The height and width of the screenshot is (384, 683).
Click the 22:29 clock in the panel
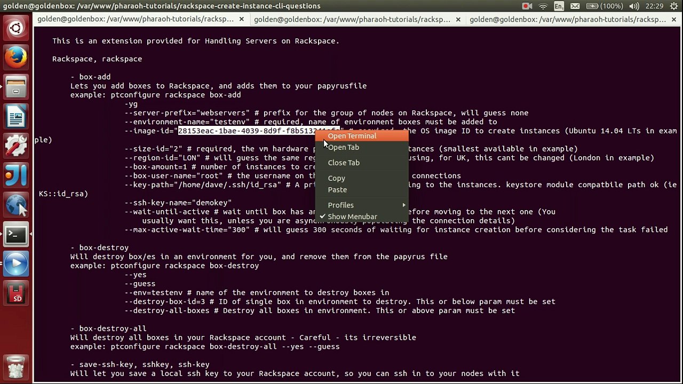pyautogui.click(x=654, y=6)
